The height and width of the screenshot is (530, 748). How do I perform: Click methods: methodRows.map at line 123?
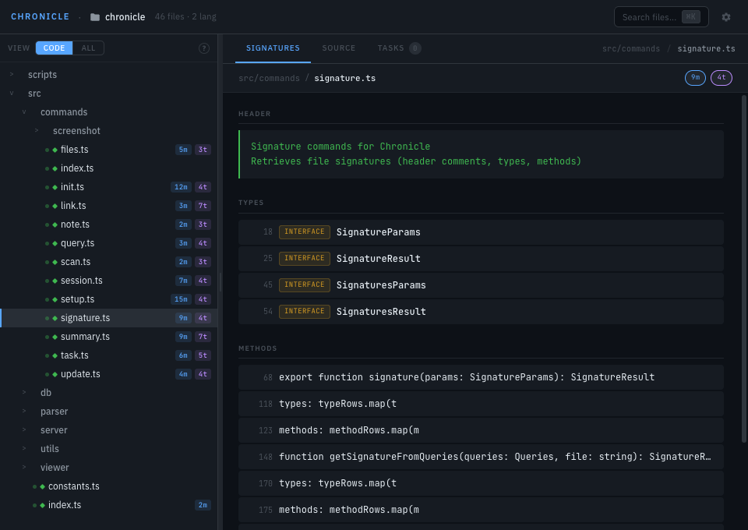[481, 430]
